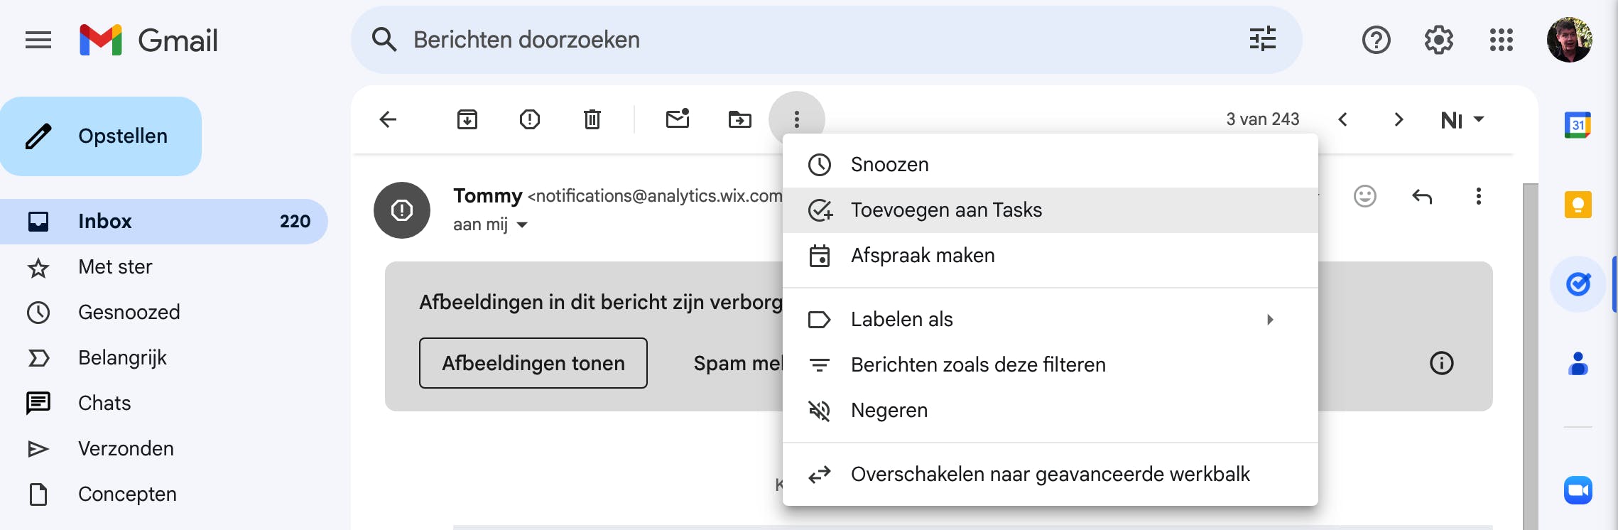Toggle the main menu hamburger
Screen dimensions: 1618x530
point(38,40)
